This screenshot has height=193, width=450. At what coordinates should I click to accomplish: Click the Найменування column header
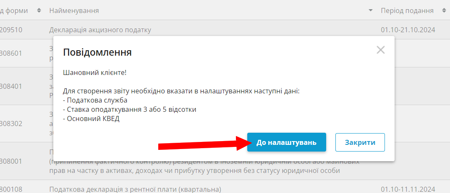coord(74,11)
